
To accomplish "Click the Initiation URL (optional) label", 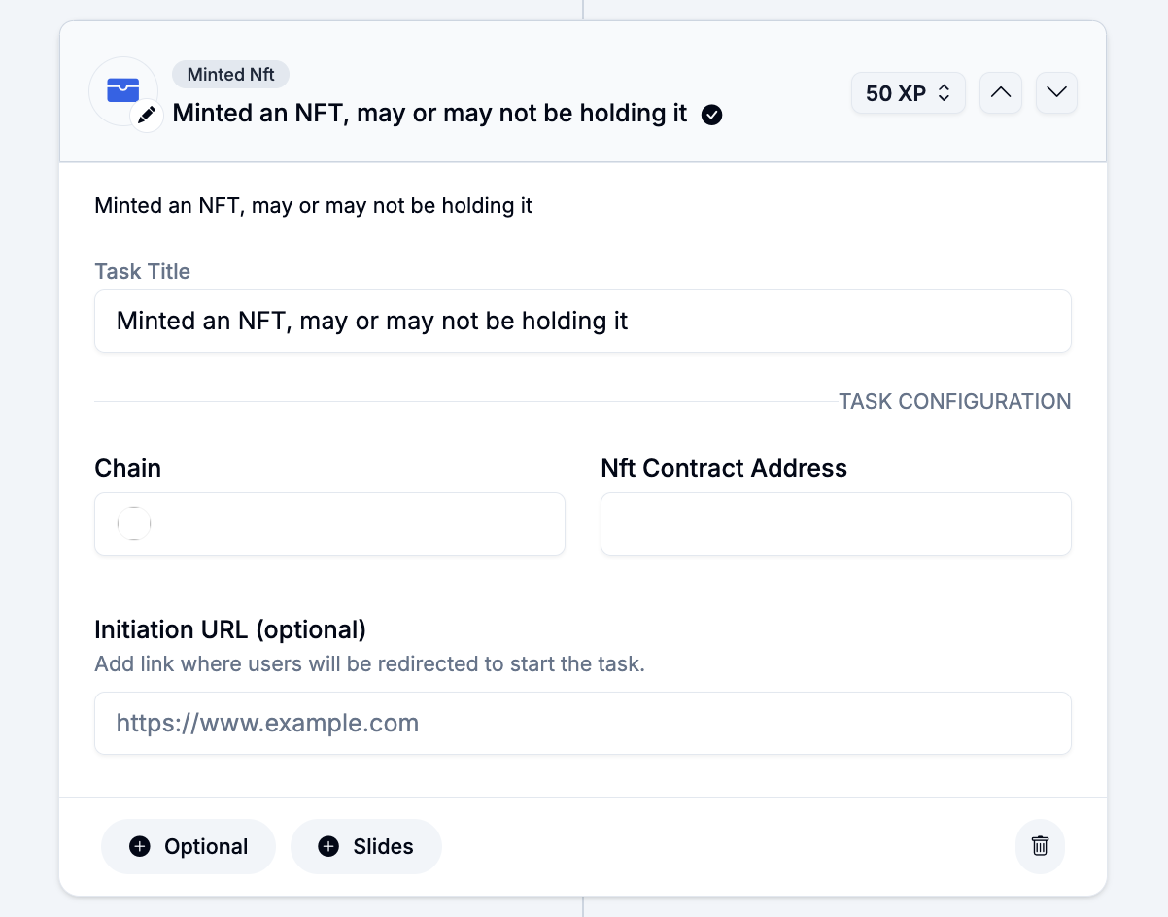I will coord(230,629).
